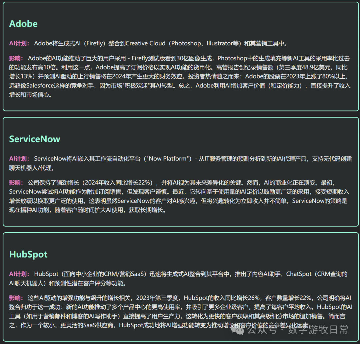Click the AI计划 label in the ServiceNow card
Viewport: 360px width, 344px height.
click(x=19, y=159)
